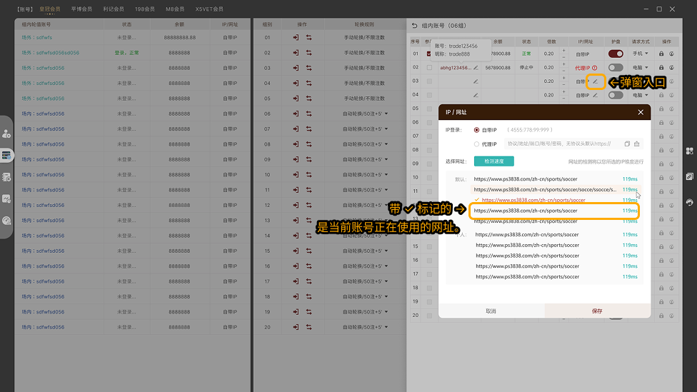Click the copy icon in the proxy field
The width and height of the screenshot is (697, 392).
click(x=627, y=144)
